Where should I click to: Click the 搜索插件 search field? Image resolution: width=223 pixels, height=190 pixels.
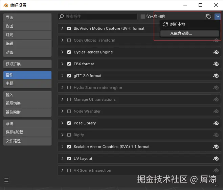point(97,17)
